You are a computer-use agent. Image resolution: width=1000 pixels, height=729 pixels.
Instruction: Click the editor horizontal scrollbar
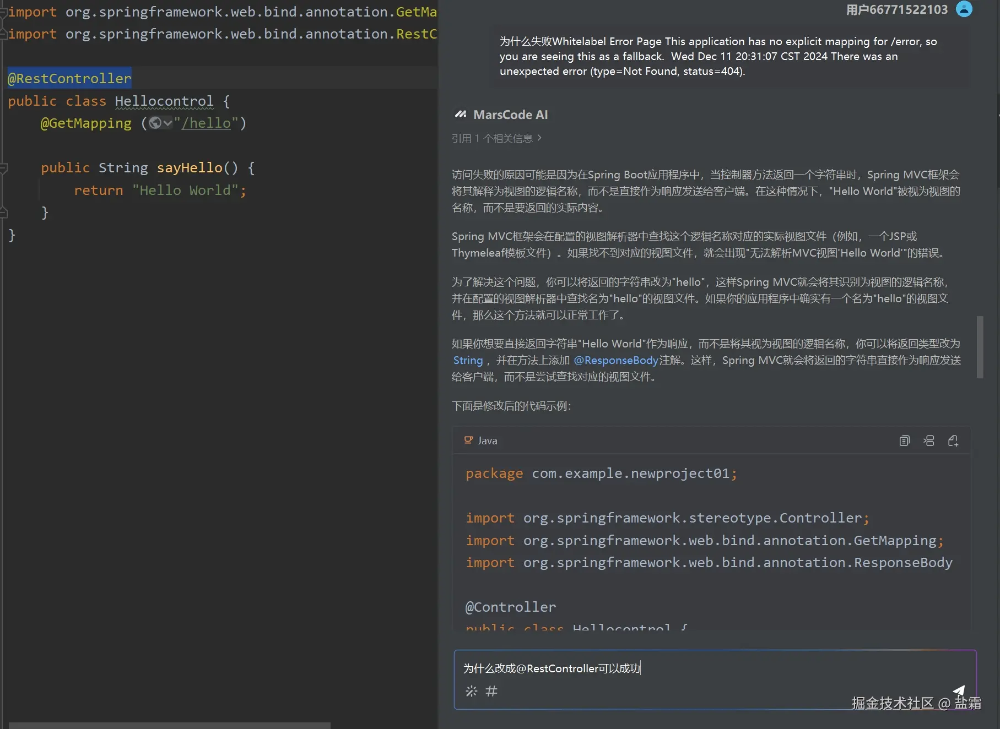tap(169, 725)
